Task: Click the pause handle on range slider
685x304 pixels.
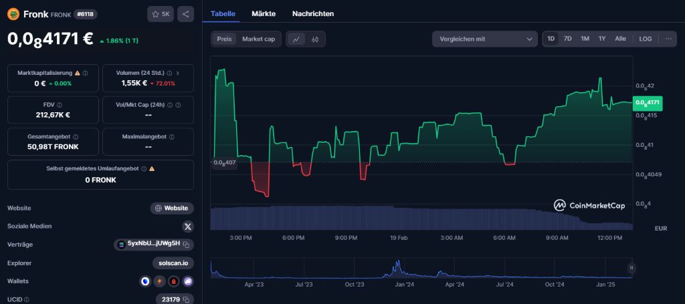Action: 631,267
